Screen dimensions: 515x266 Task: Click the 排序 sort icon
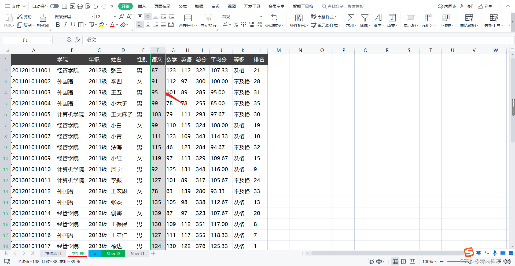(378, 18)
